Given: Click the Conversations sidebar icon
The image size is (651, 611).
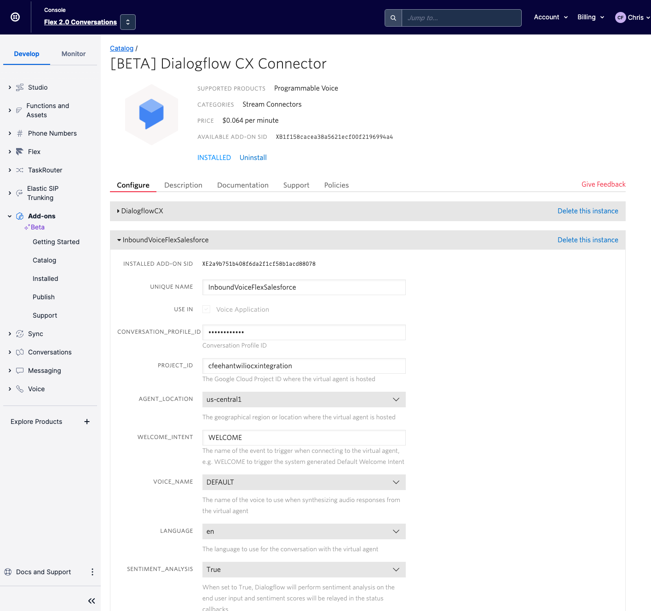Looking at the screenshot, I should coord(20,352).
